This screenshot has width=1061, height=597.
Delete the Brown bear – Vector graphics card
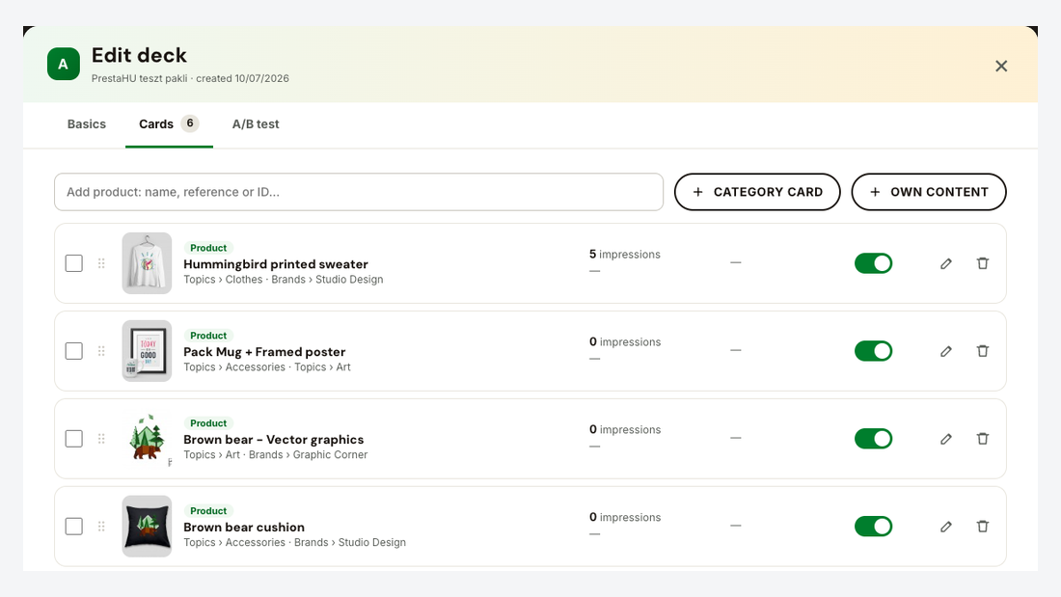click(x=983, y=439)
